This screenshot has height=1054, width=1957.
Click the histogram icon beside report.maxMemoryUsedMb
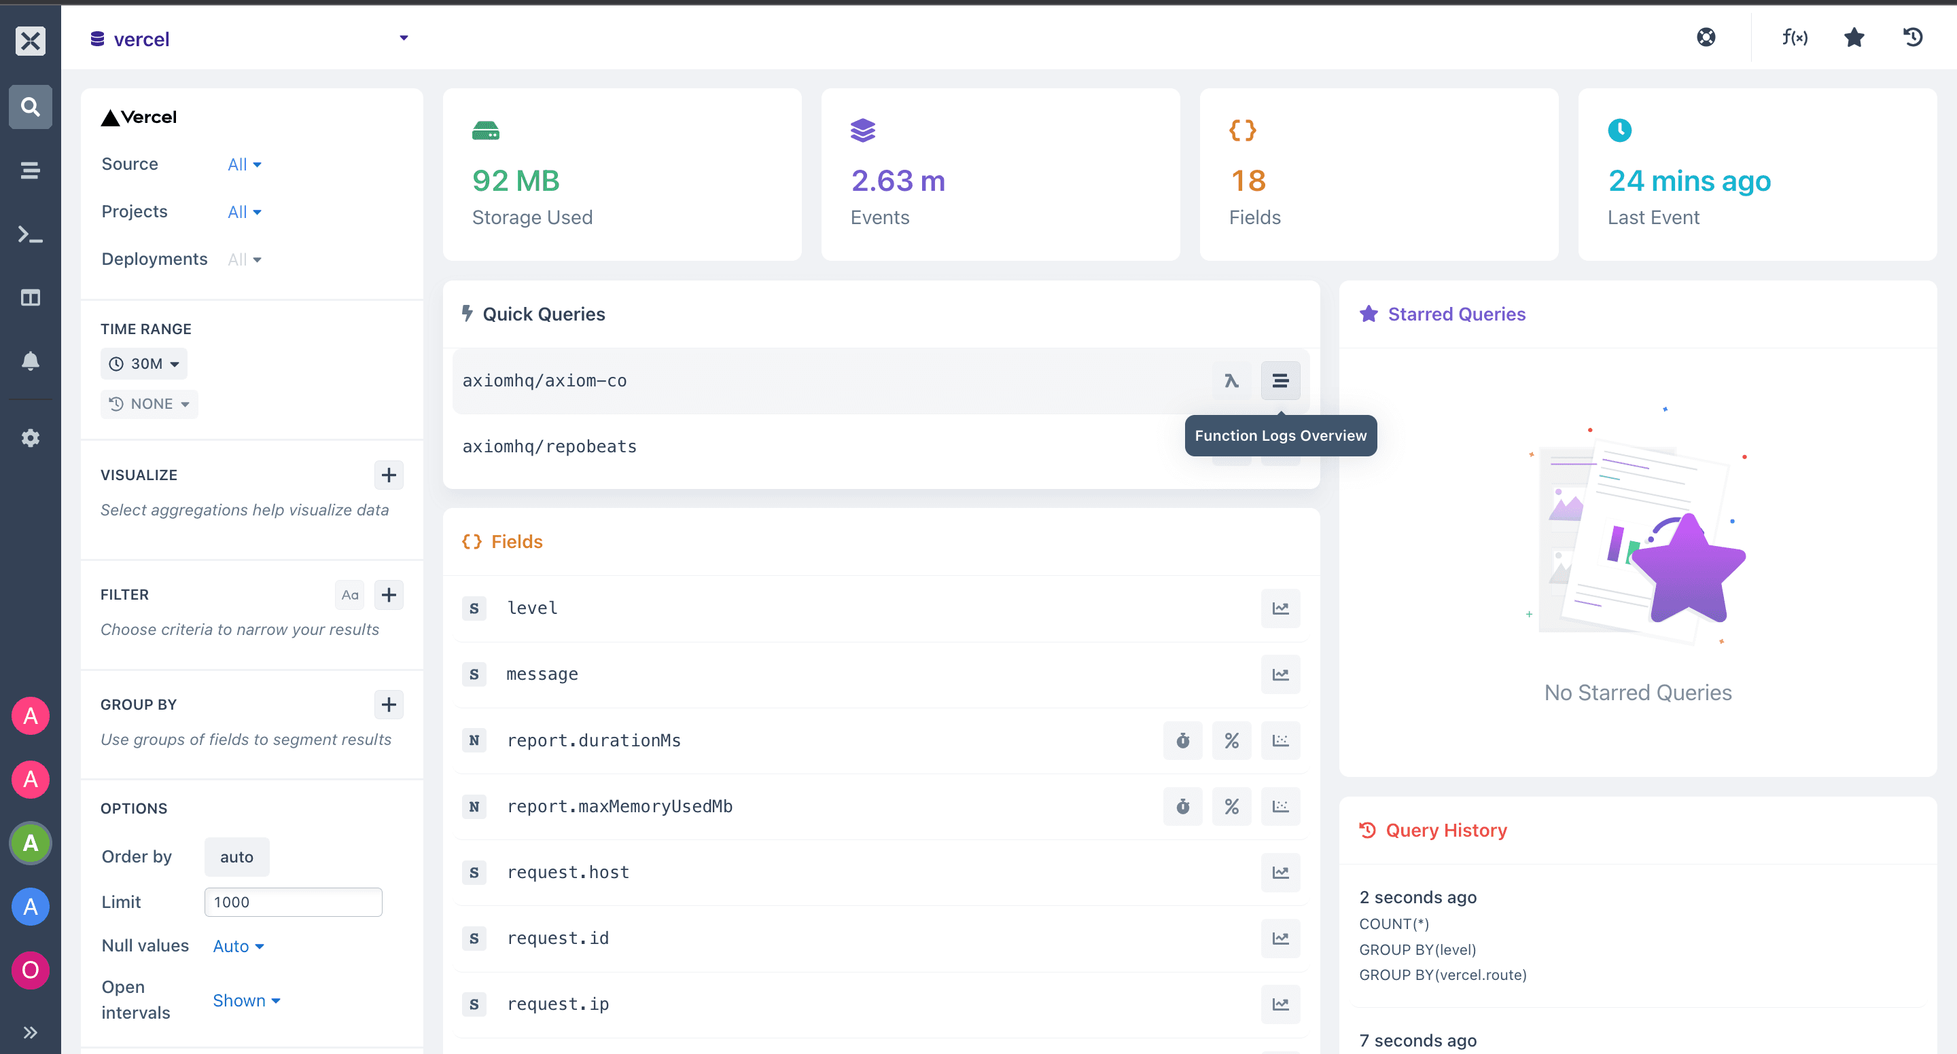point(1280,806)
